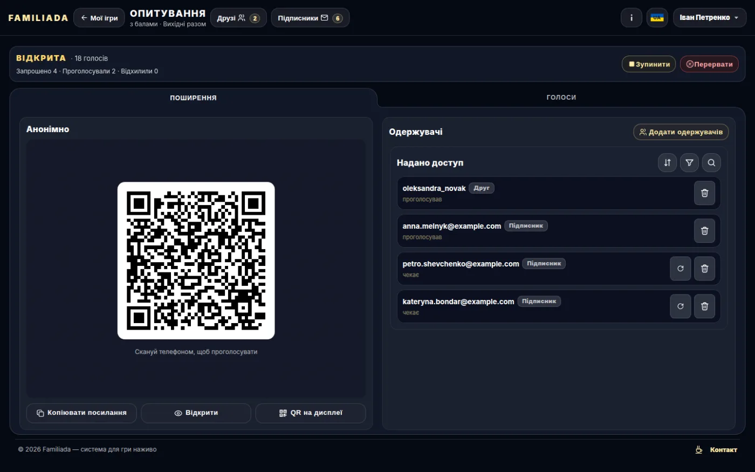The width and height of the screenshot is (755, 472).
Task: Click the Друг badge next to oleksandra_novak
Action: pyautogui.click(x=482, y=188)
